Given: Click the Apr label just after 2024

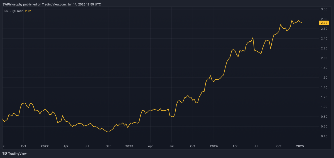Looking at the screenshot, I should point(235,146).
